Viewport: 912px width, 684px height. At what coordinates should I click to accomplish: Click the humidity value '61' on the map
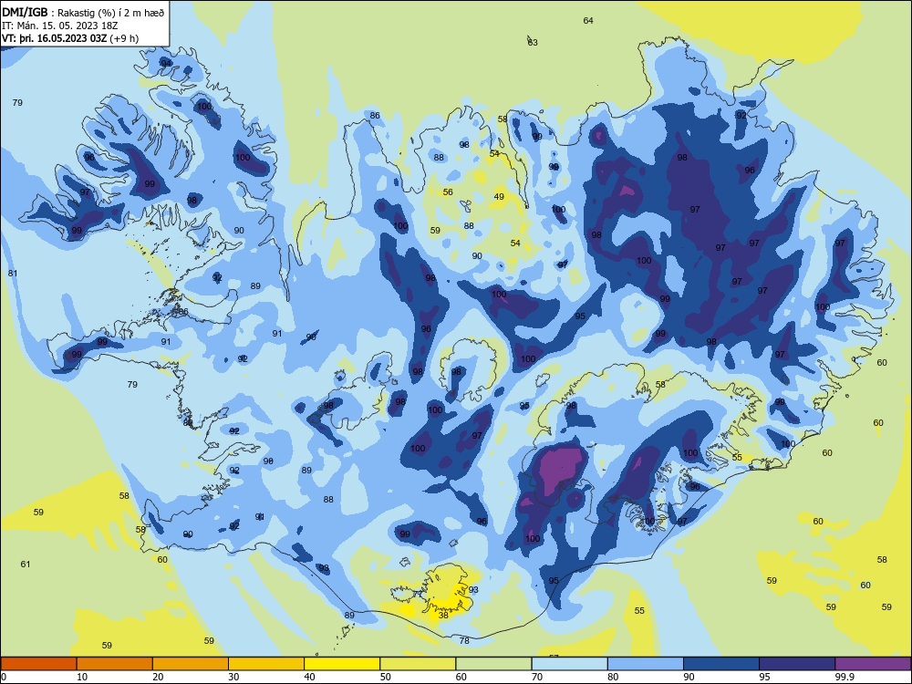click(26, 564)
